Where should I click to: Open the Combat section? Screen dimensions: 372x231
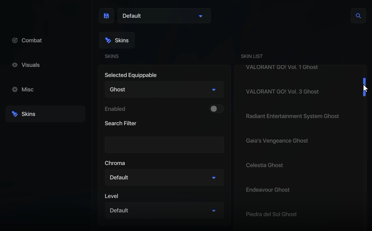(x=45, y=41)
